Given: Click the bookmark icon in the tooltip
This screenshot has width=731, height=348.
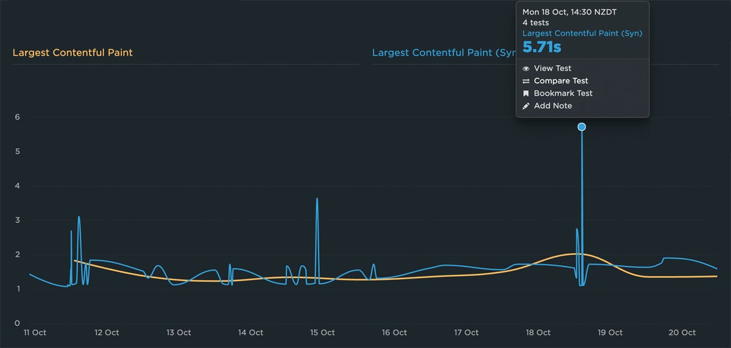Looking at the screenshot, I should click(526, 94).
